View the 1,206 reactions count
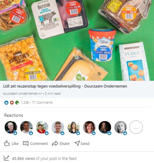This screenshot has width=154, height=163. 25,102
